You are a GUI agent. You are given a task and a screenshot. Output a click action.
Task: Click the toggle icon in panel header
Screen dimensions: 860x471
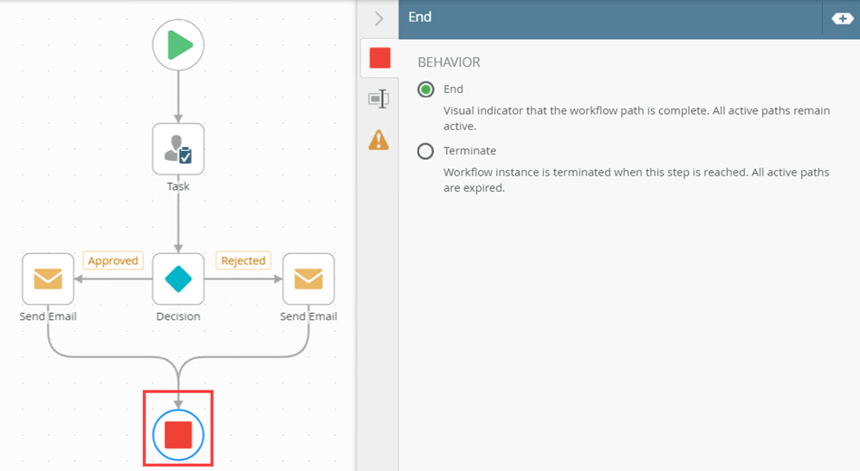tap(842, 19)
